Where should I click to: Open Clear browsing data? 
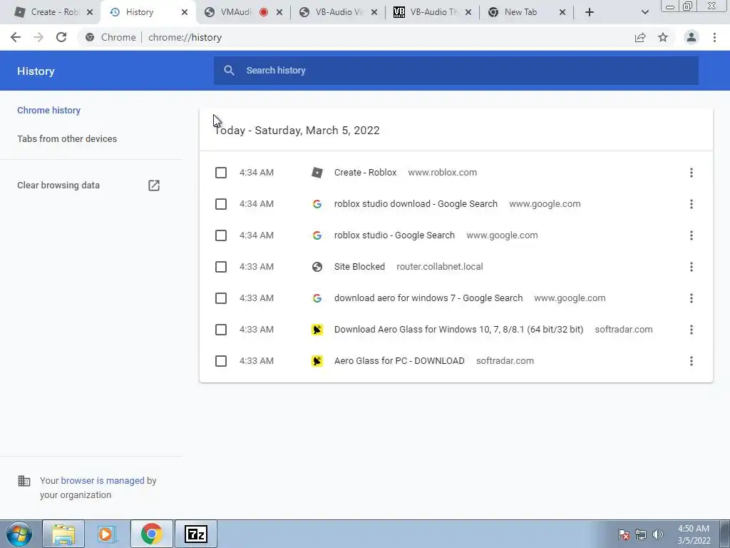[x=58, y=186]
